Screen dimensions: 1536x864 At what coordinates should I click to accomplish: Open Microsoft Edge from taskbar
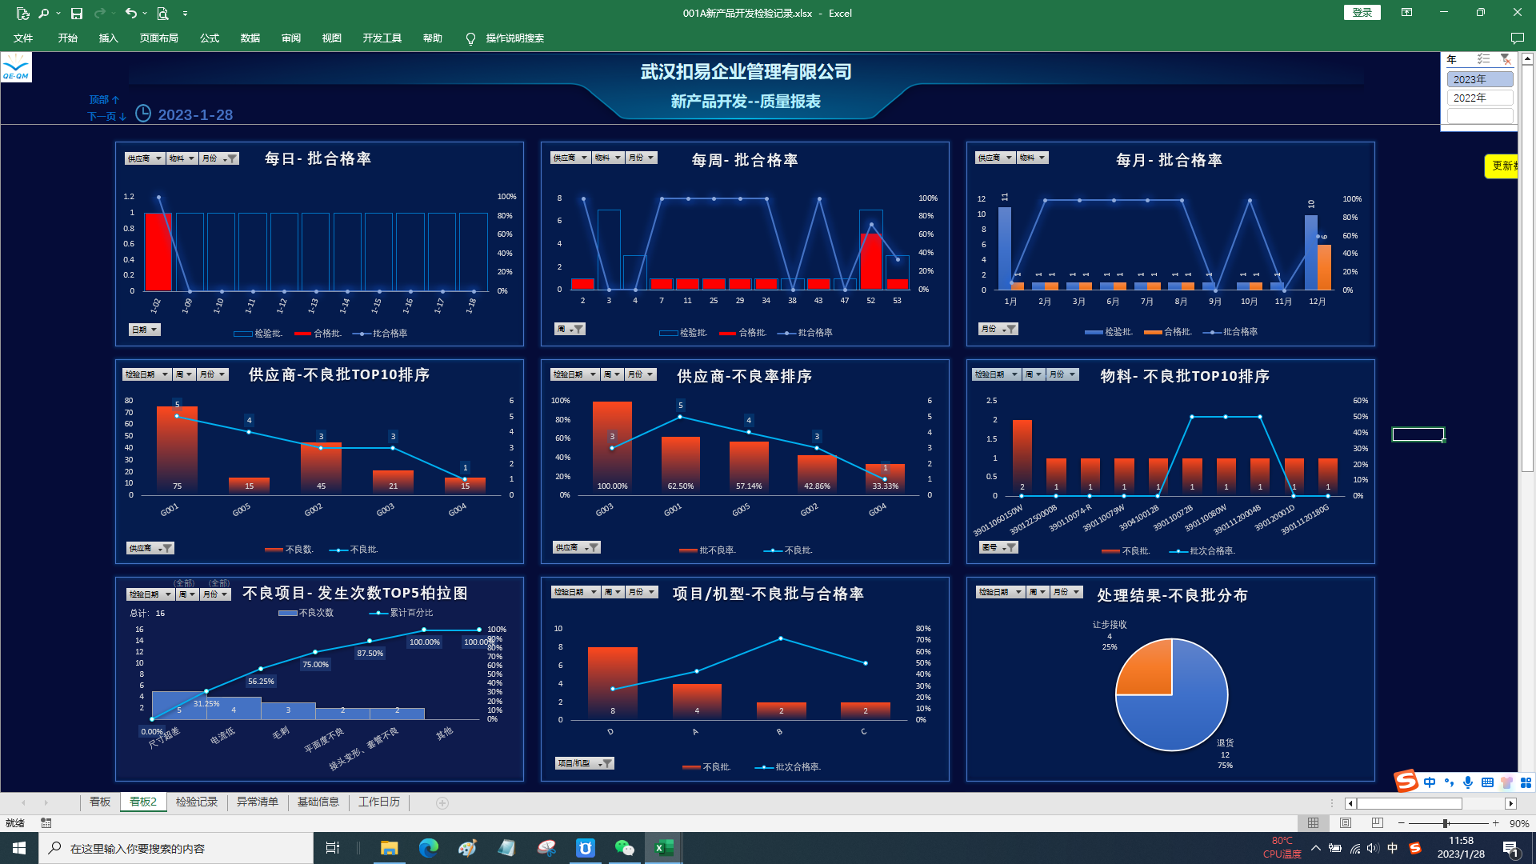429,848
